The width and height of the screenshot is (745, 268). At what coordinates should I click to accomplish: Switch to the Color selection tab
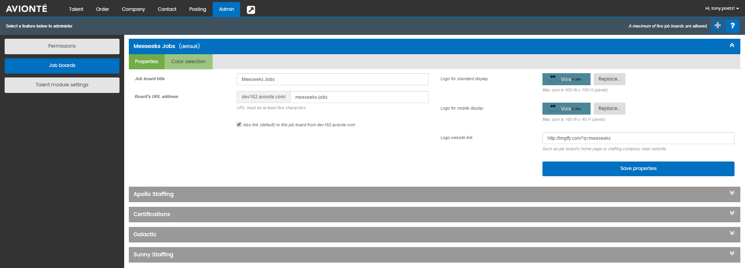coord(188,62)
